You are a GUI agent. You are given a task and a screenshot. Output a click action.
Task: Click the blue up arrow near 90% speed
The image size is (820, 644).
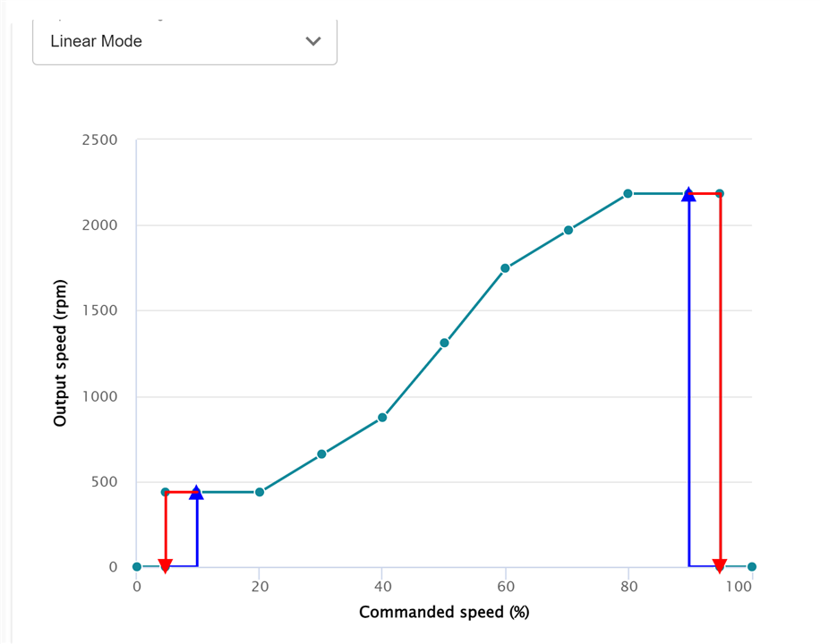click(688, 194)
